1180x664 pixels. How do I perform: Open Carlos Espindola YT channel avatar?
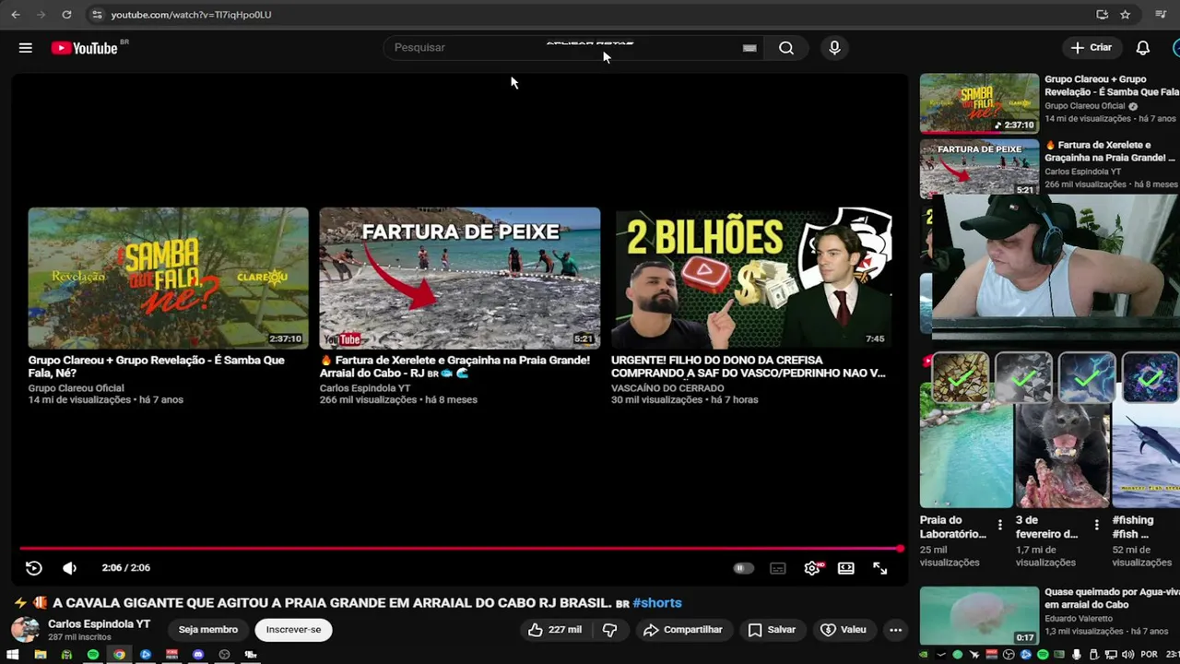pyautogui.click(x=25, y=630)
